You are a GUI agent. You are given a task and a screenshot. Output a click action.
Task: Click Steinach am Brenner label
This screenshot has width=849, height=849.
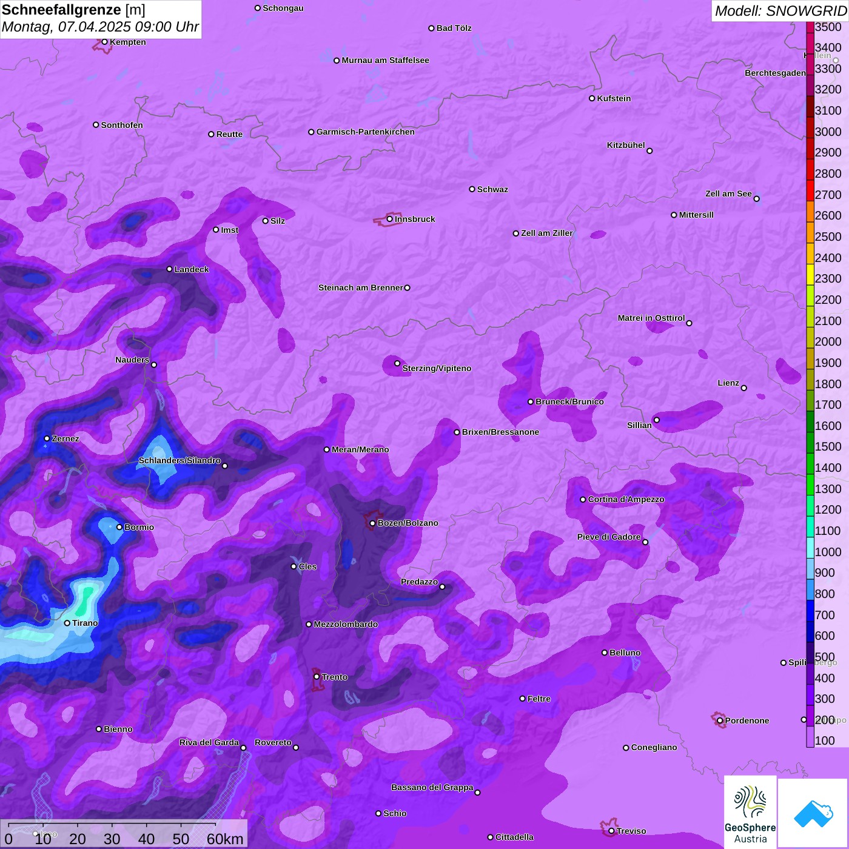click(x=361, y=287)
